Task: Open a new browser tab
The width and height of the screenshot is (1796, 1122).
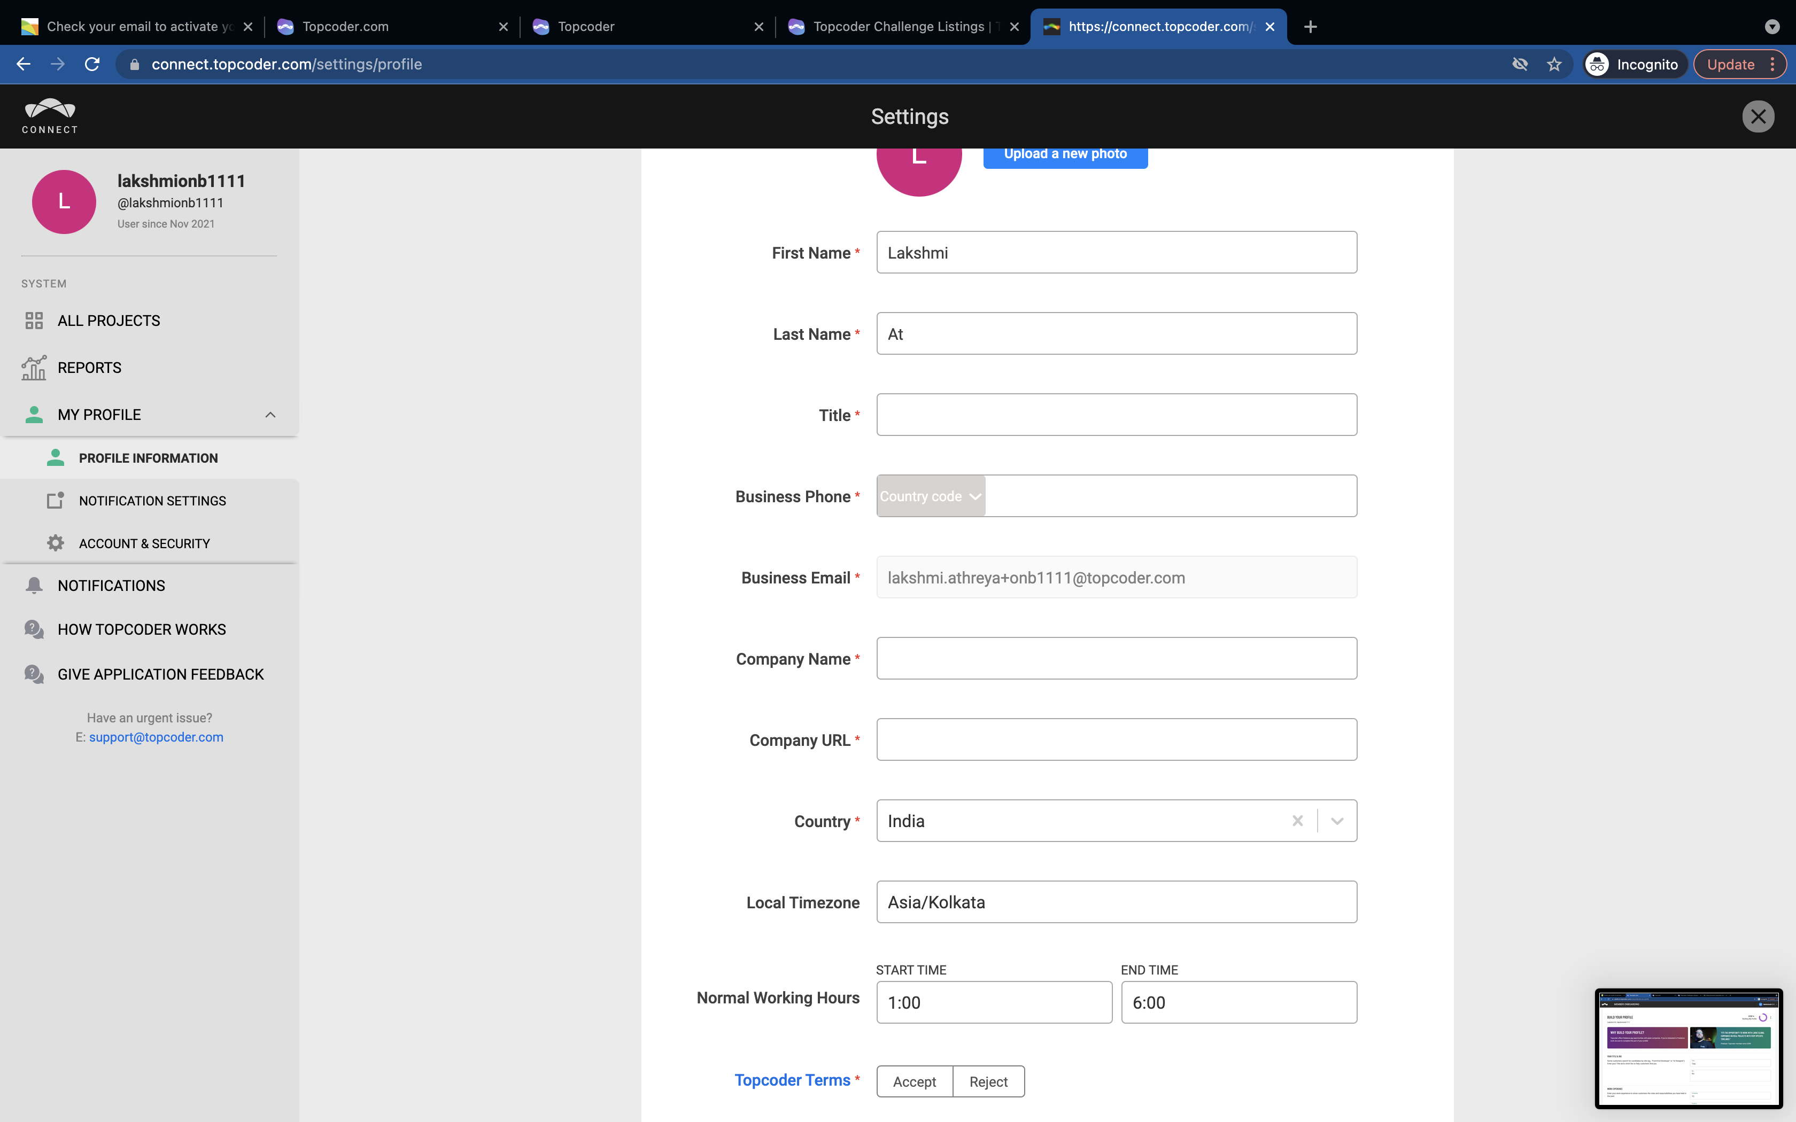Action: (x=1311, y=27)
